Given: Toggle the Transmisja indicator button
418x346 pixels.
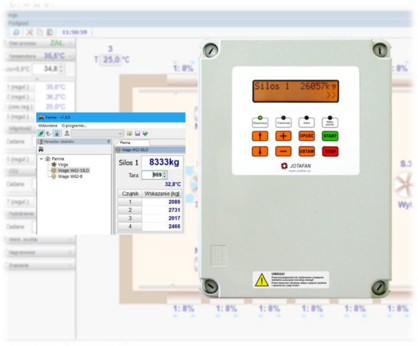Looking at the screenshot, I should pos(283,119).
